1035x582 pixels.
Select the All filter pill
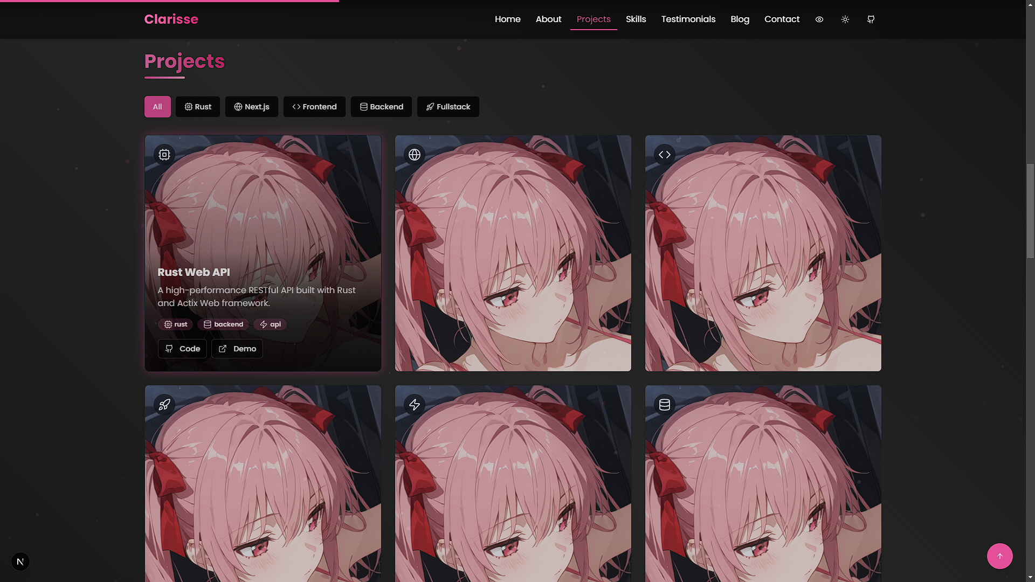pos(157,107)
